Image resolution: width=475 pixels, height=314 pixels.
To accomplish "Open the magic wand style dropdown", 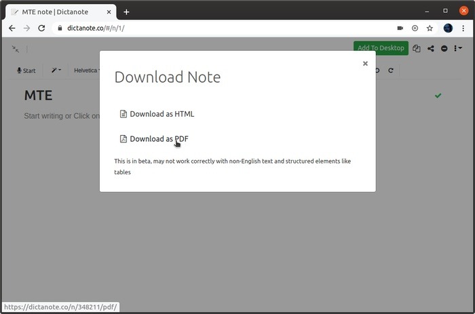I will (56, 71).
